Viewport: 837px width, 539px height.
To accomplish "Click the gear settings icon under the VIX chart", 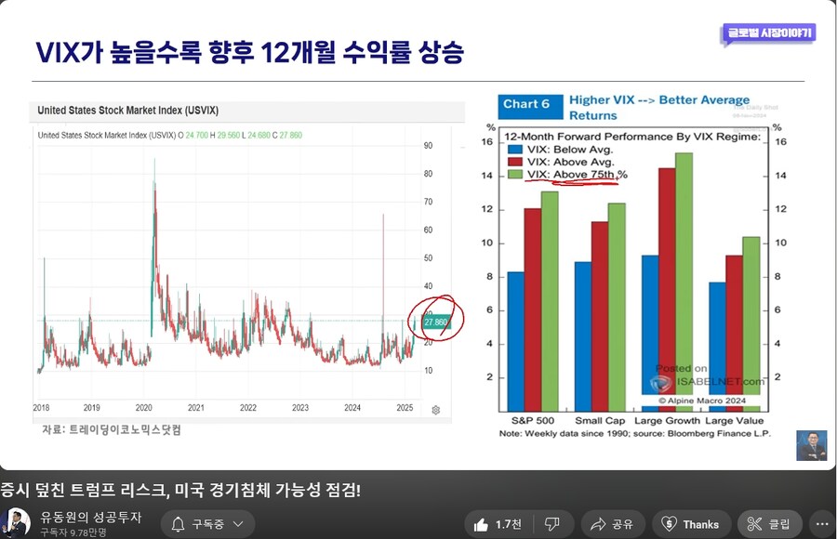I will 435,410.
